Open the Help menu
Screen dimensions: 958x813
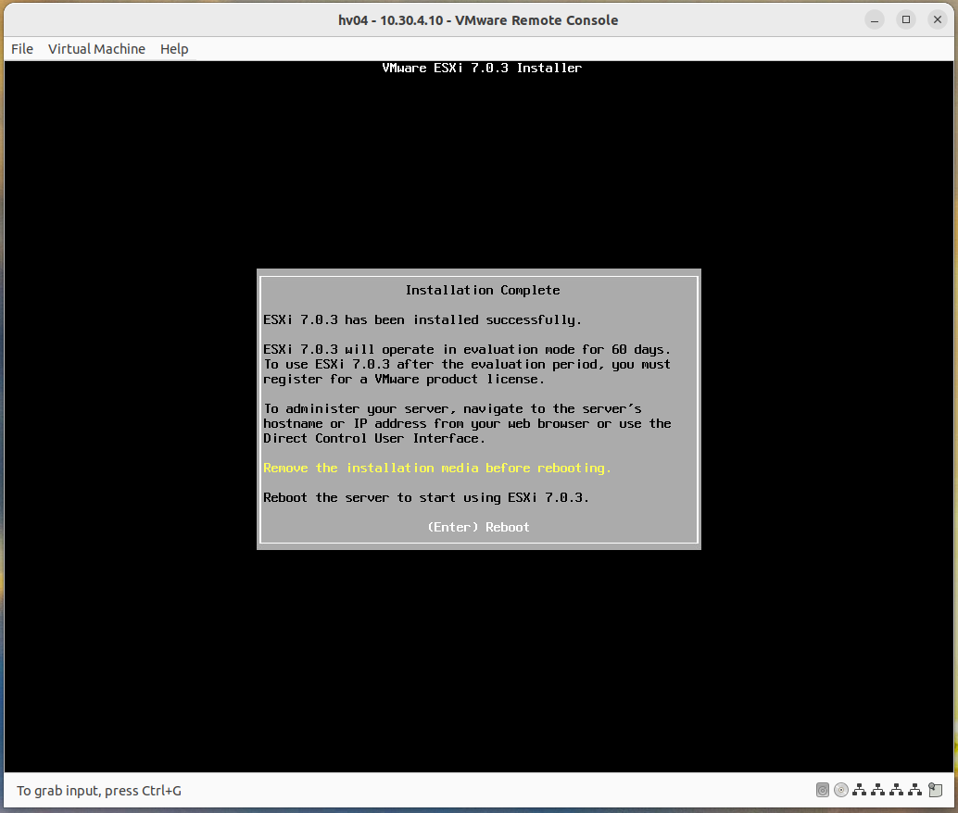(174, 49)
